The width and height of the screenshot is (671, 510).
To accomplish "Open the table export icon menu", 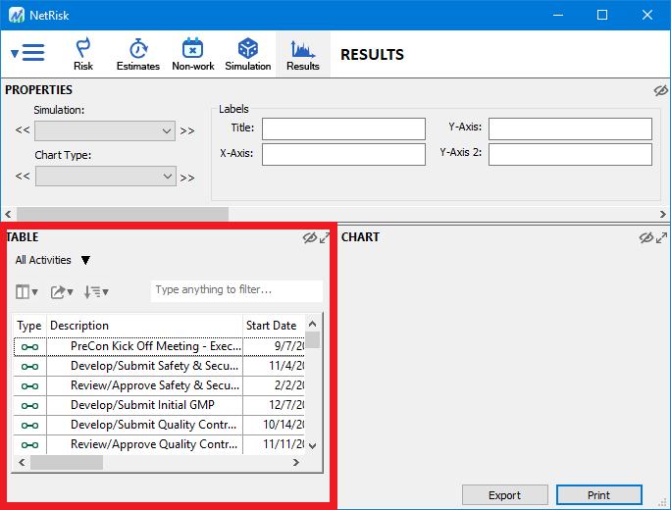I will click(x=63, y=291).
